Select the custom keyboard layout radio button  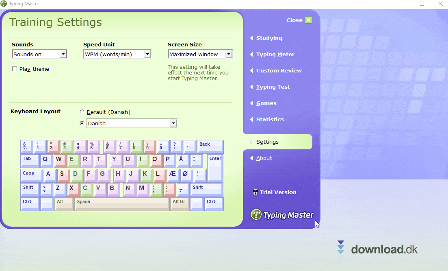pos(82,123)
